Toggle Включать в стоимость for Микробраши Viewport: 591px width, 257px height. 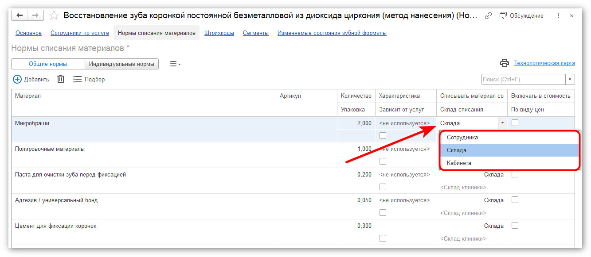515,123
